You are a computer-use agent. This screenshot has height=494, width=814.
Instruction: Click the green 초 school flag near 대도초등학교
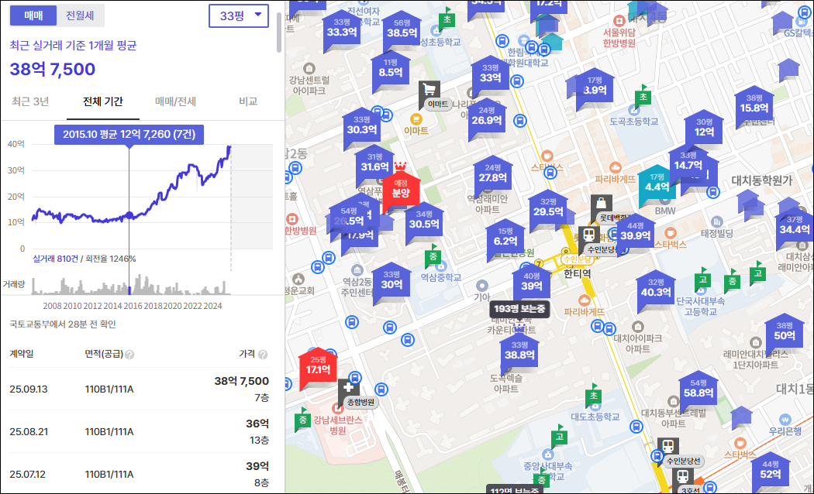point(593,396)
